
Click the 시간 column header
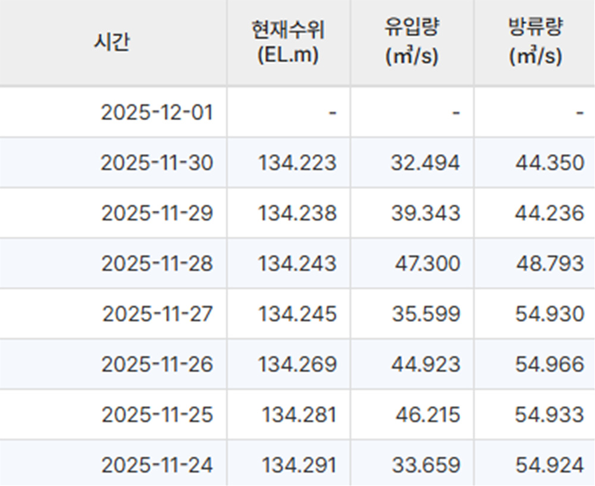pos(112,43)
